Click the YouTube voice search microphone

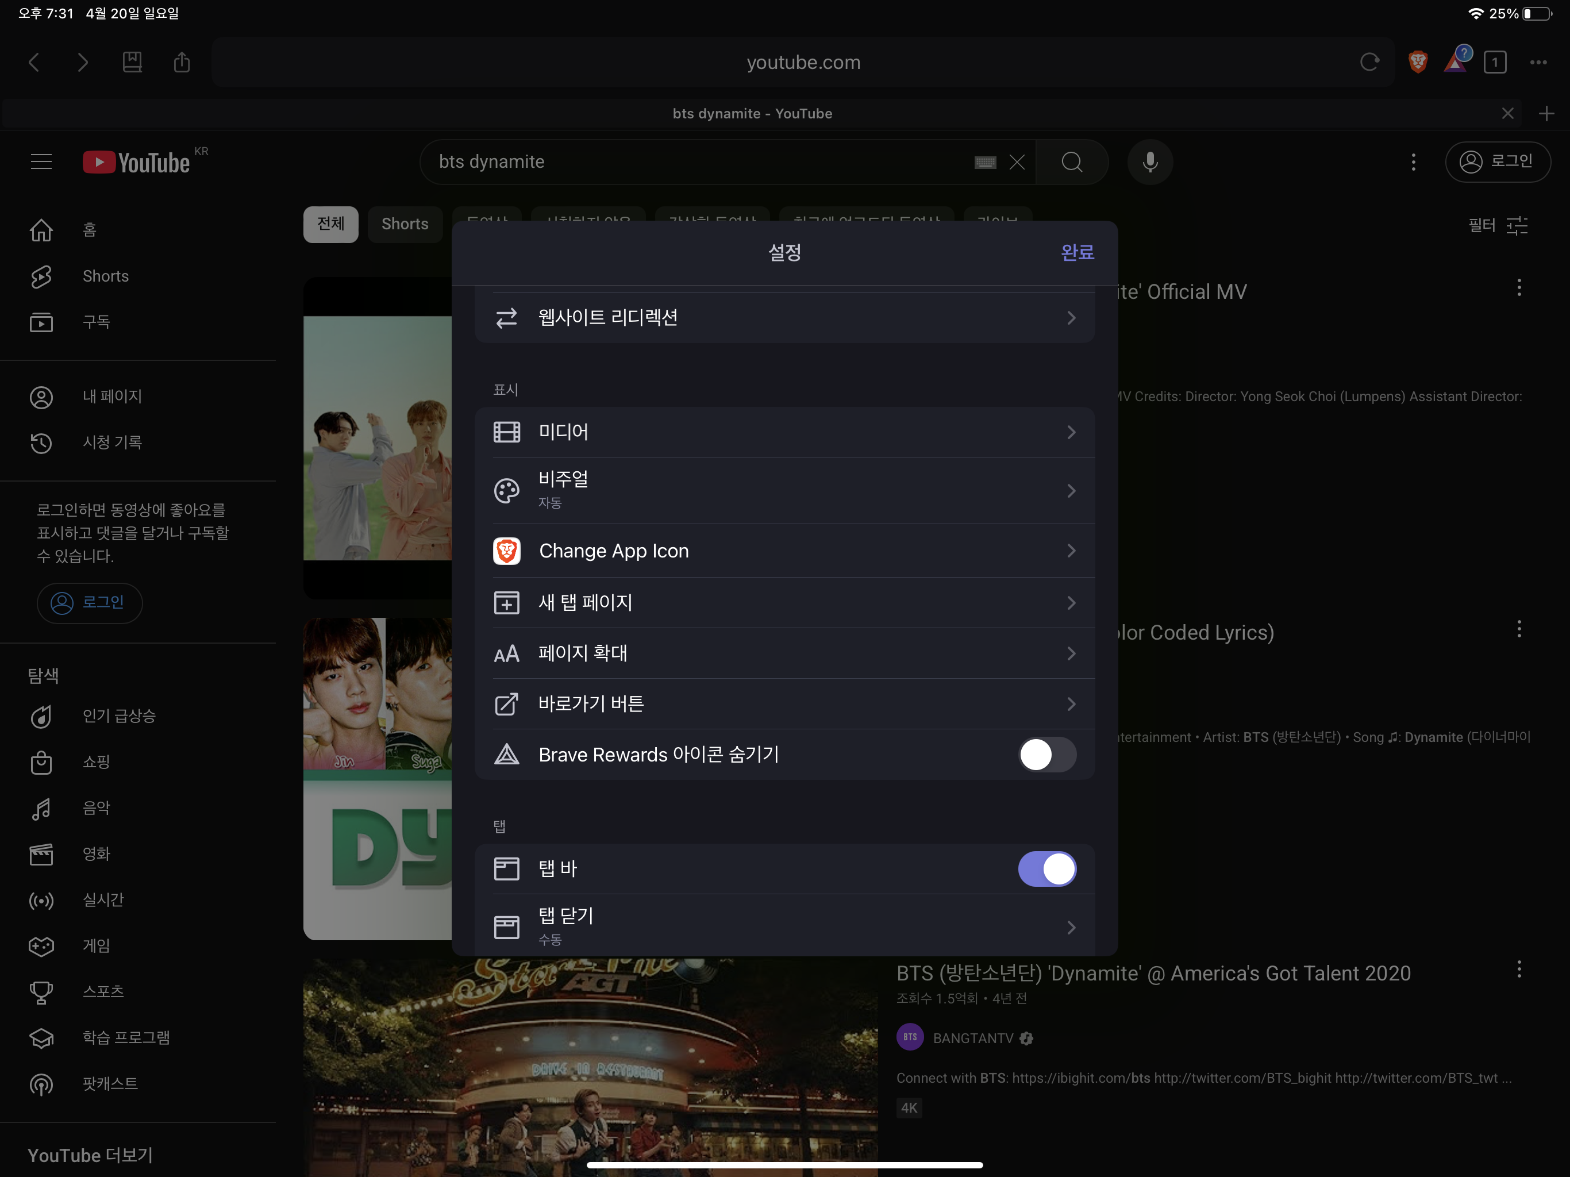coord(1150,162)
